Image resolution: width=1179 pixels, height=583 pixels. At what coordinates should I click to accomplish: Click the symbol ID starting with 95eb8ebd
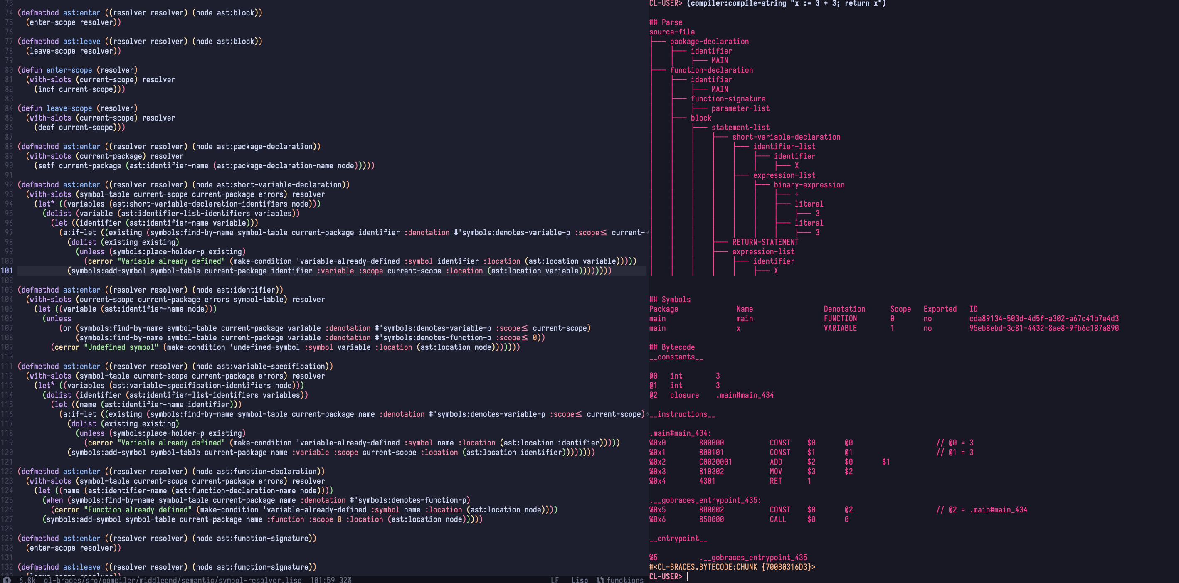click(1043, 328)
